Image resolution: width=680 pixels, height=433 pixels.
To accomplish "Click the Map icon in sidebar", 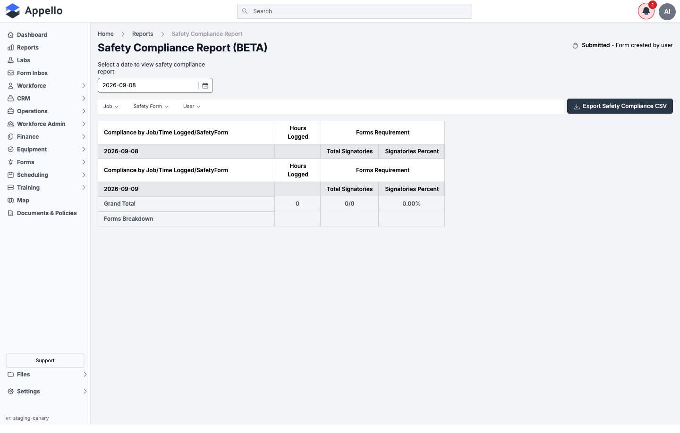I will [x=10, y=200].
